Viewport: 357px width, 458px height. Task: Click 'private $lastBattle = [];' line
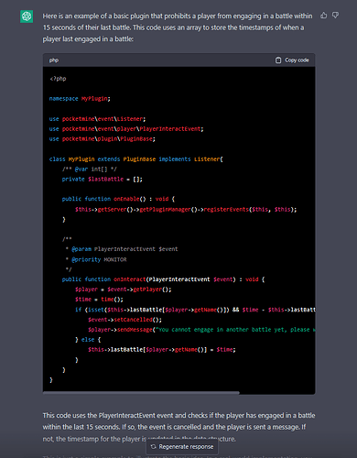point(103,180)
